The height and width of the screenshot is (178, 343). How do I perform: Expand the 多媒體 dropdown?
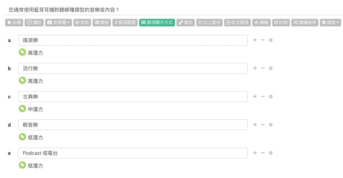(x=59, y=22)
